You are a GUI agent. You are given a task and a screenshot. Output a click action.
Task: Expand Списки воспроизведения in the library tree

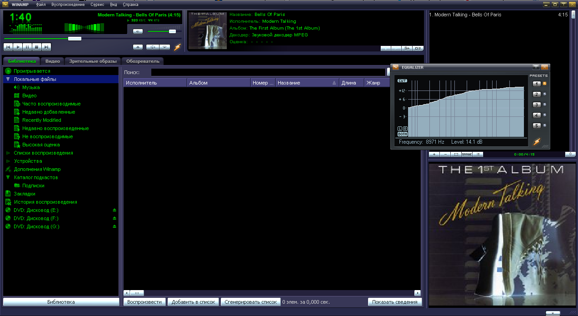tap(8, 153)
